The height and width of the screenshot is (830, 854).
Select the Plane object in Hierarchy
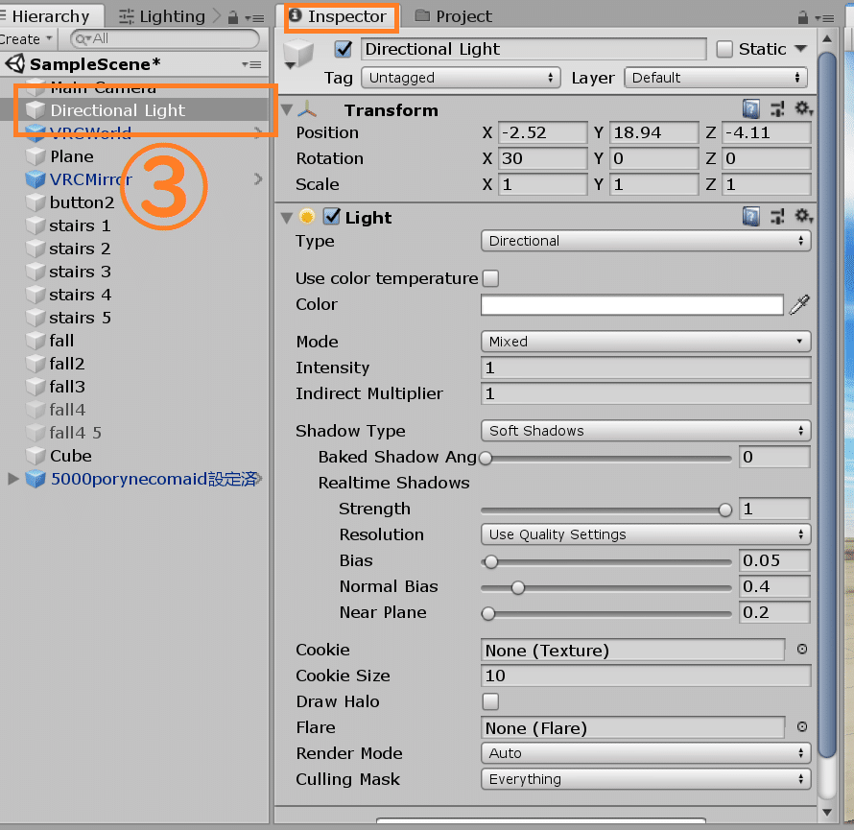(x=71, y=156)
